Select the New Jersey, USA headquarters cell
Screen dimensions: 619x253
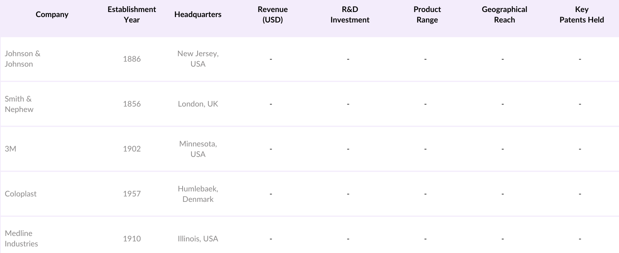pos(198,59)
